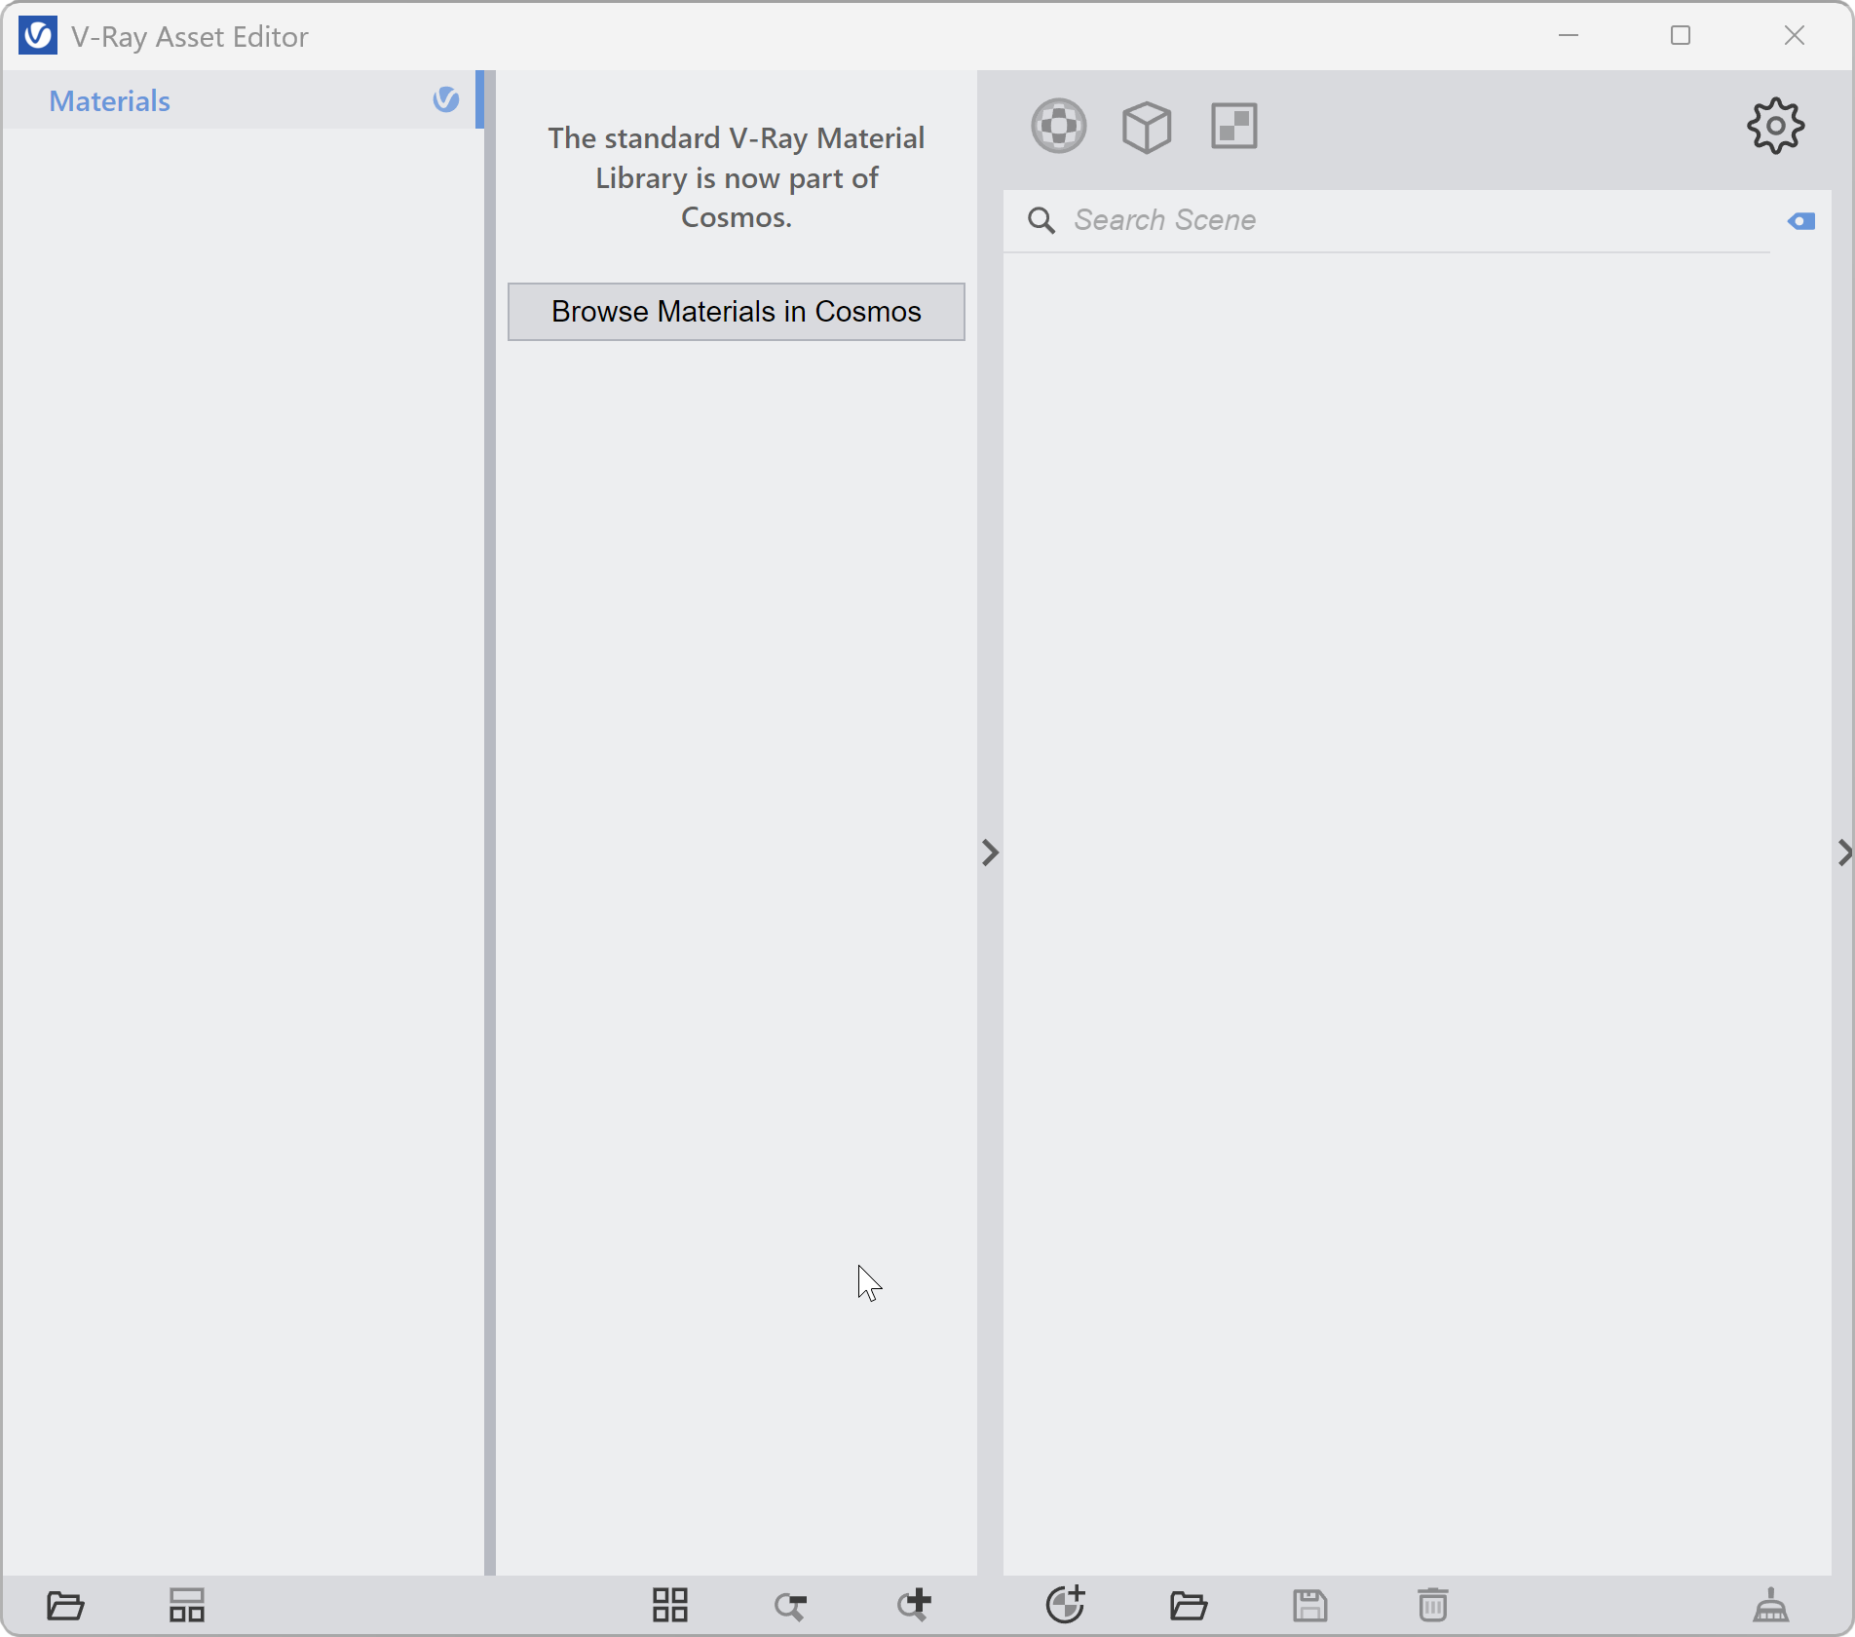This screenshot has width=1855, height=1637.
Task: Browse Materials in Cosmos button
Action: tap(737, 312)
